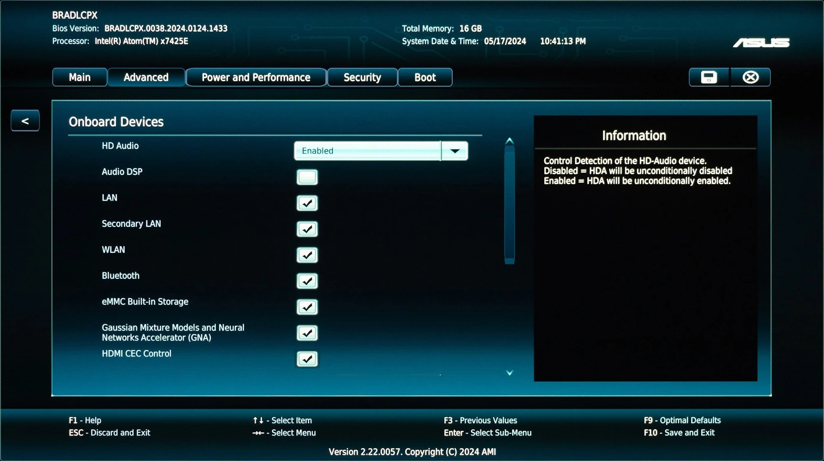Click the Information panel heading
The height and width of the screenshot is (461, 824).
[634, 136]
